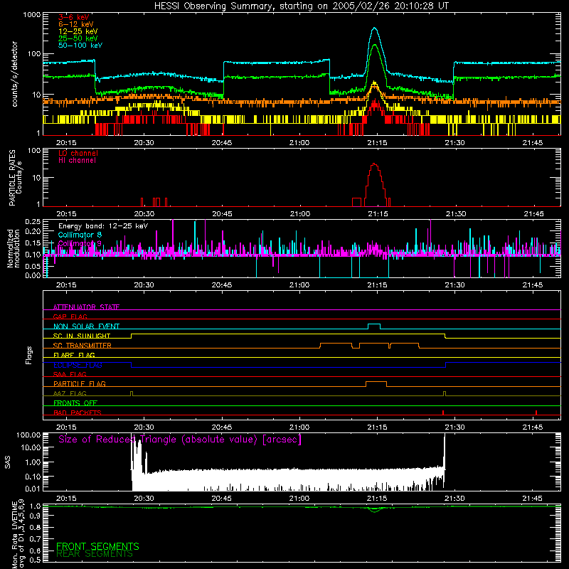Viewport: 569px width, 569px height.
Task: Click the 21:45 tick under the SAS plot
Action: point(533,499)
